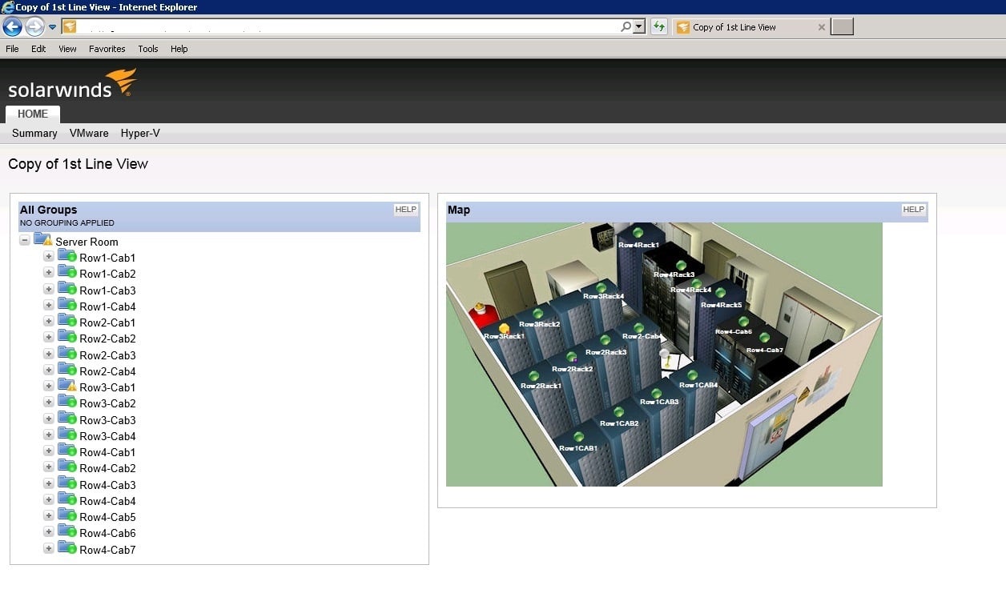
Task: Click the green status dot on Row1CAB3
Action: pyautogui.click(x=656, y=393)
